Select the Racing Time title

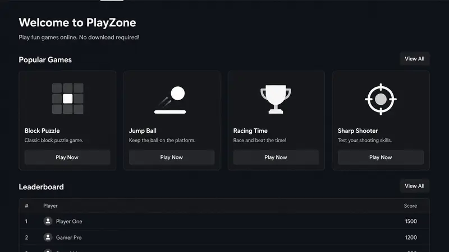coord(250,131)
